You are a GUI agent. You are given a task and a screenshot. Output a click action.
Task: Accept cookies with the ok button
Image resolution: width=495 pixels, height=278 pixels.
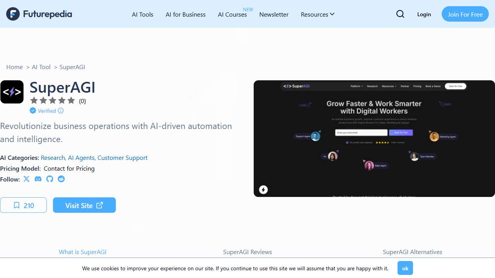(405, 268)
